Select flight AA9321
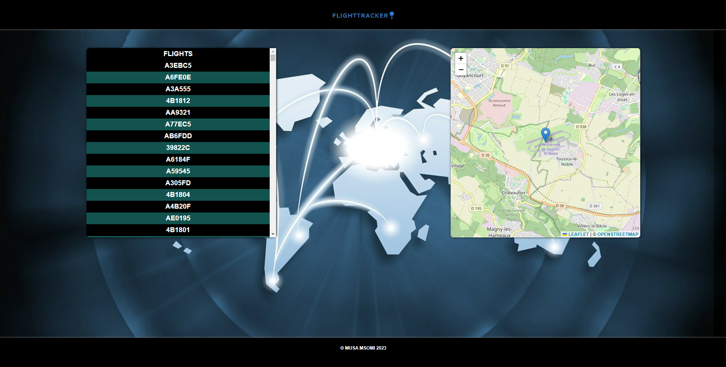The image size is (726, 367). (178, 112)
